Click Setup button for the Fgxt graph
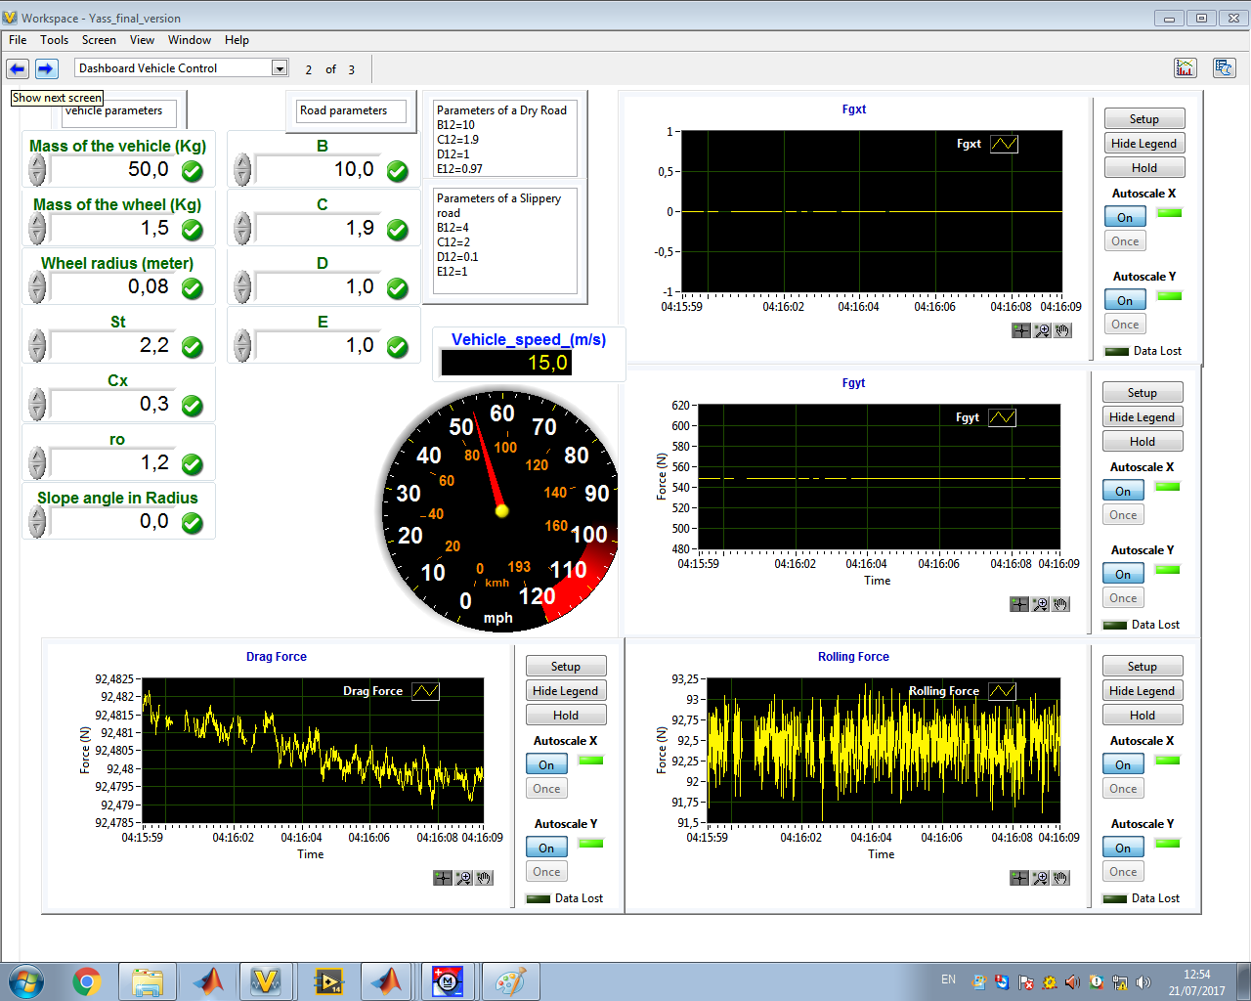 pyautogui.click(x=1143, y=118)
